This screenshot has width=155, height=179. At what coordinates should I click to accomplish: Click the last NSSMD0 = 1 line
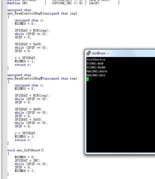25,171
